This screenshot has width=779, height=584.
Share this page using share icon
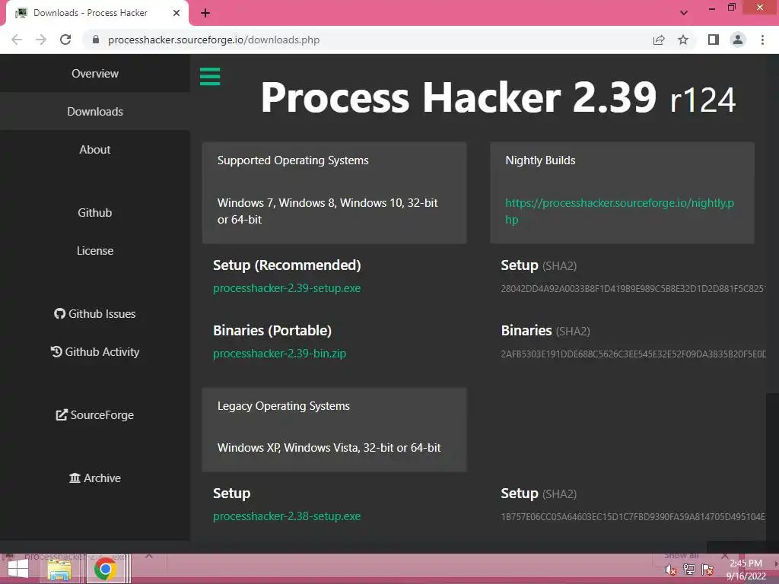tap(659, 40)
